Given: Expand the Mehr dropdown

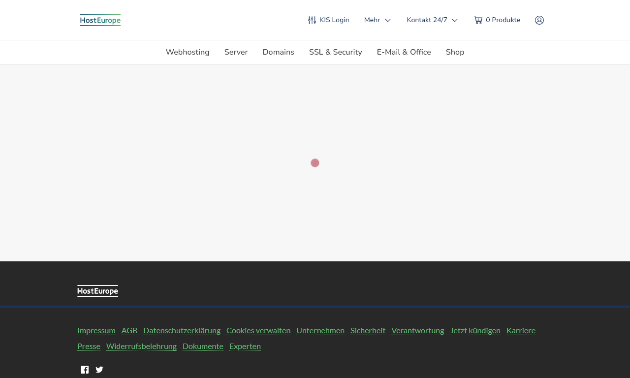Looking at the screenshot, I should [x=377, y=20].
